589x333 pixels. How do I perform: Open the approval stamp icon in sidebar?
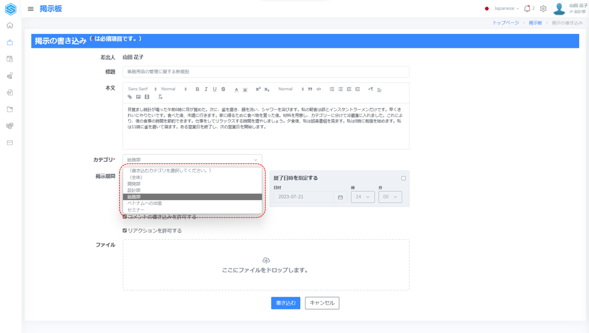10,75
